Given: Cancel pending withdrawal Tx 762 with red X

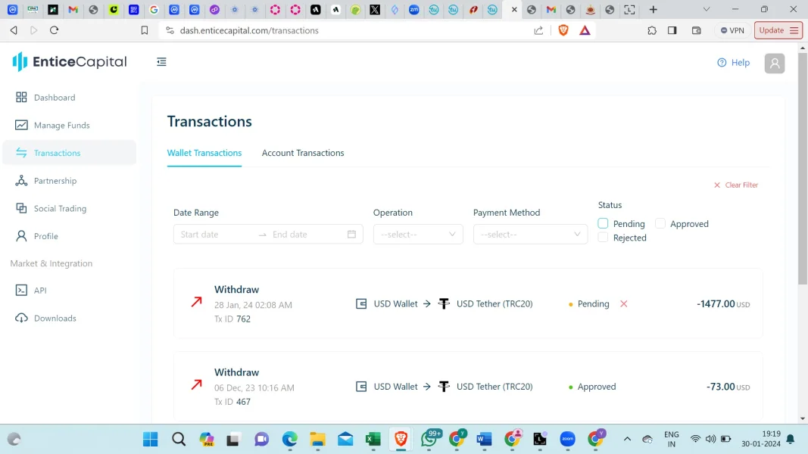Looking at the screenshot, I should (623, 303).
